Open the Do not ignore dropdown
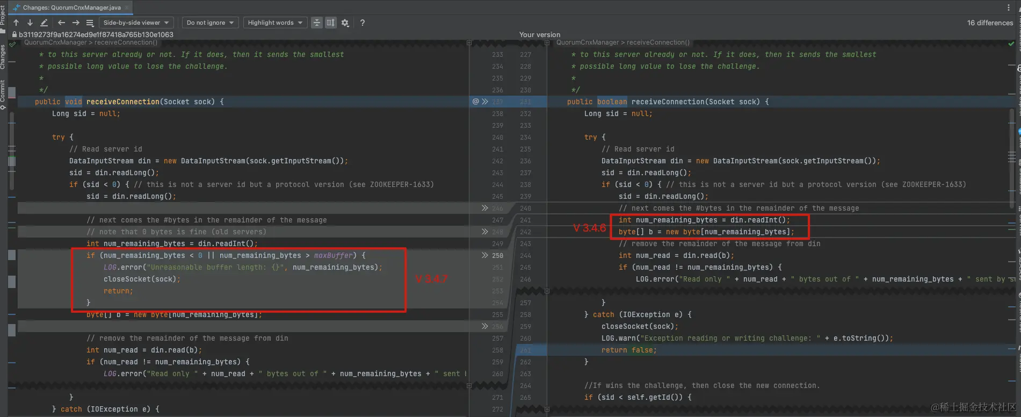This screenshot has height=417, width=1021. (211, 23)
